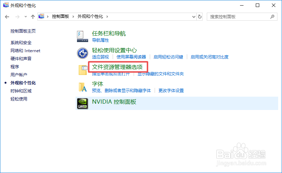Click 预览、删除或者显示和隐藏字体 link
The height and width of the screenshot is (173, 282).
click(121, 91)
